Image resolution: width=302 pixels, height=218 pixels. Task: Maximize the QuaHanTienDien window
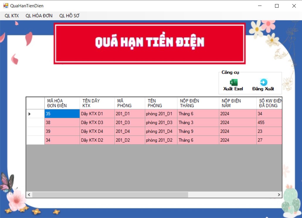pyautogui.click(x=277, y=6)
